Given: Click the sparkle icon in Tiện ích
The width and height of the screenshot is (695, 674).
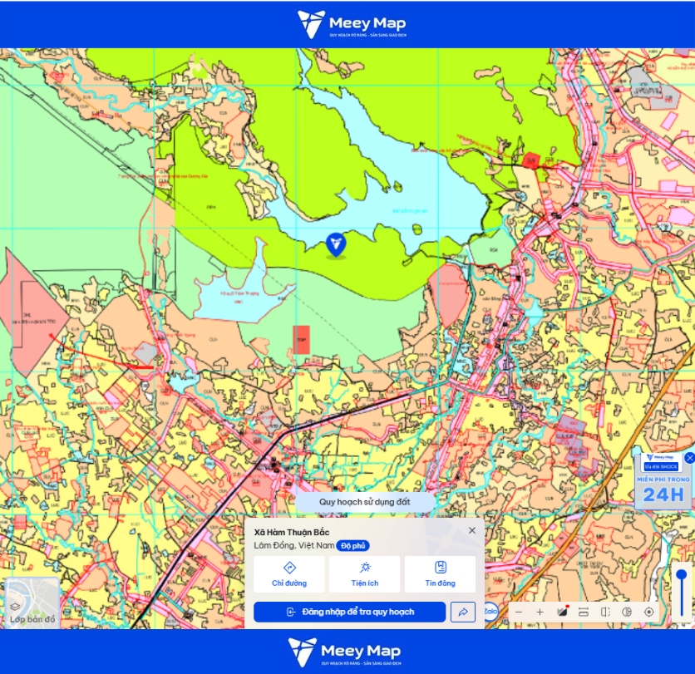Looking at the screenshot, I should pos(365,568).
